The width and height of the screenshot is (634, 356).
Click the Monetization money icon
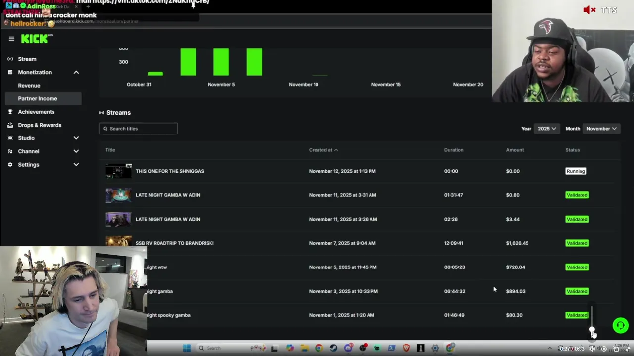pos(10,72)
